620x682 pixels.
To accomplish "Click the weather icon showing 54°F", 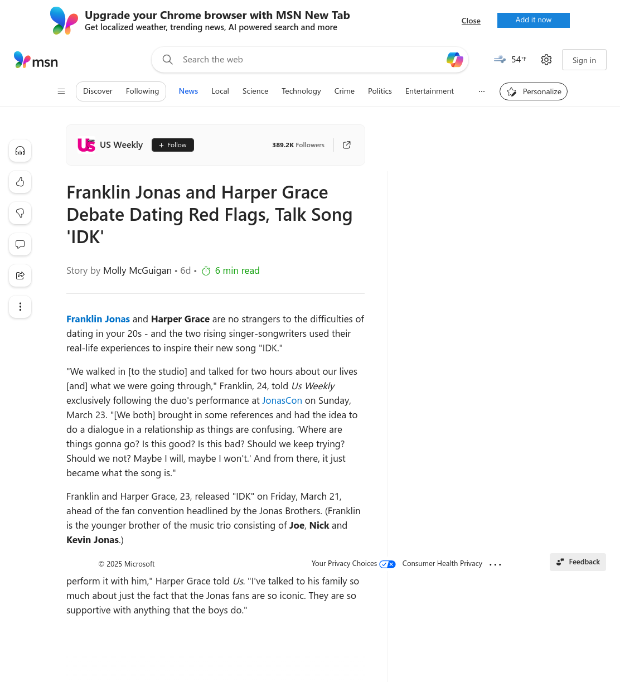I will [x=500, y=59].
